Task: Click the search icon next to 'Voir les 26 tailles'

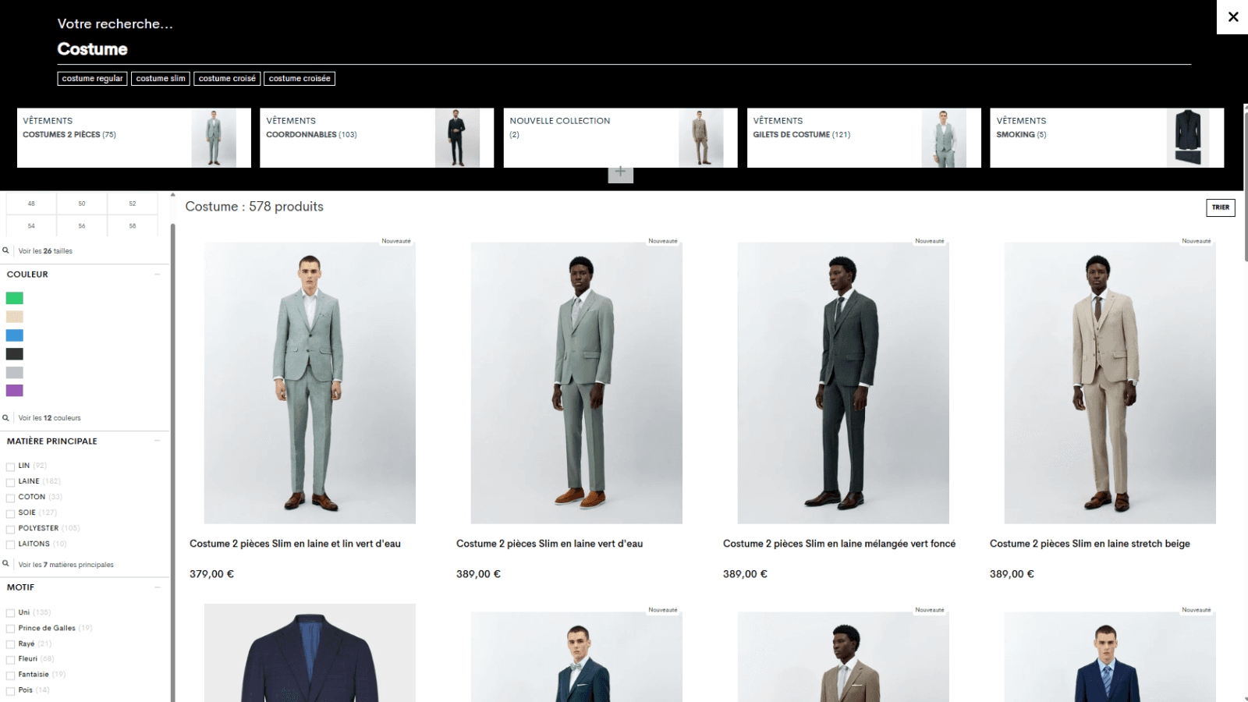Action: pyautogui.click(x=7, y=250)
